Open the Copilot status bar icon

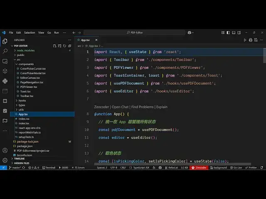pos(160,167)
